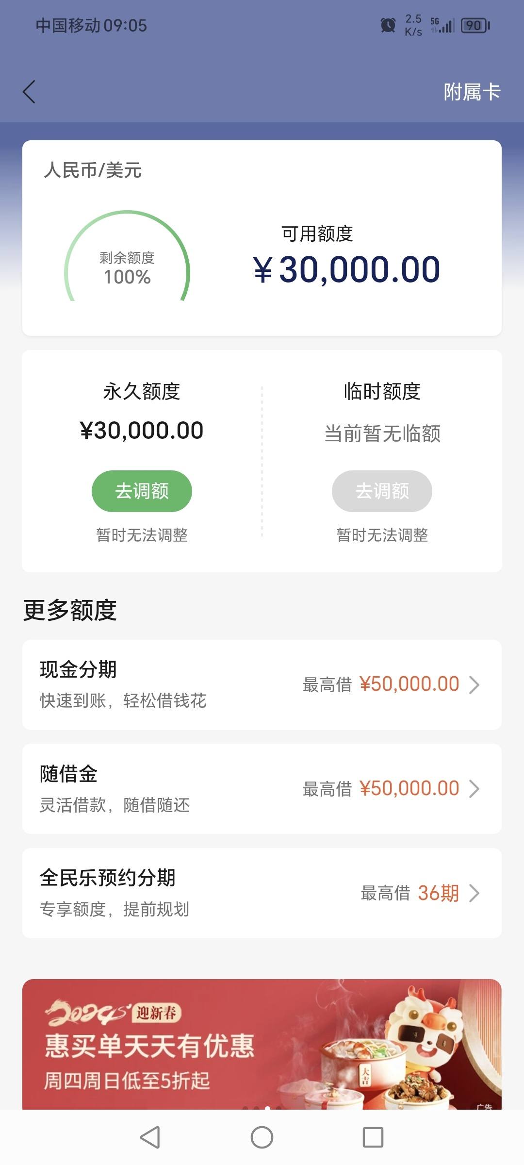Expand 全民乐预约分期 chevron arrow
The height and width of the screenshot is (1165, 524).
pos(474,893)
